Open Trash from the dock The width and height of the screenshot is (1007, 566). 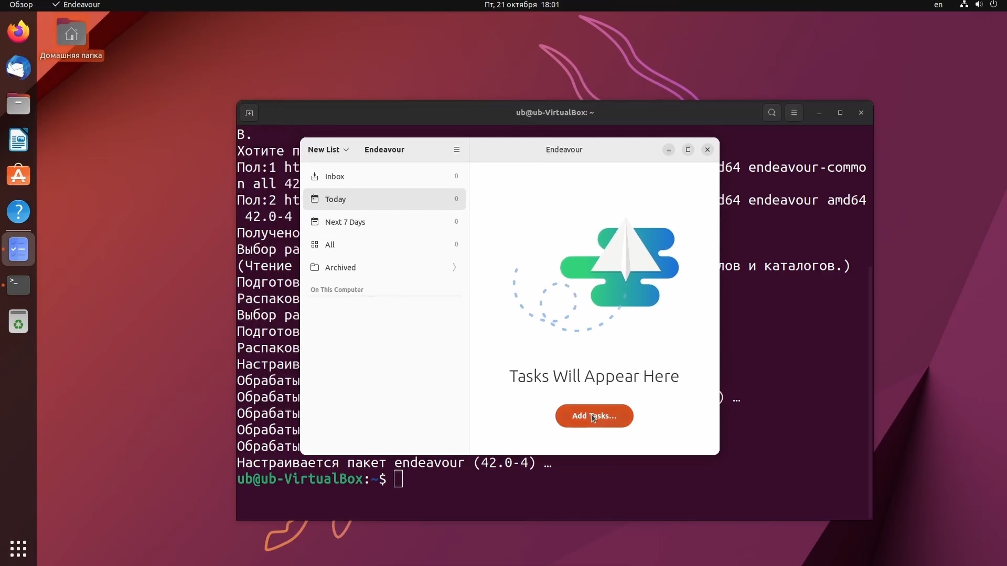[18, 321]
